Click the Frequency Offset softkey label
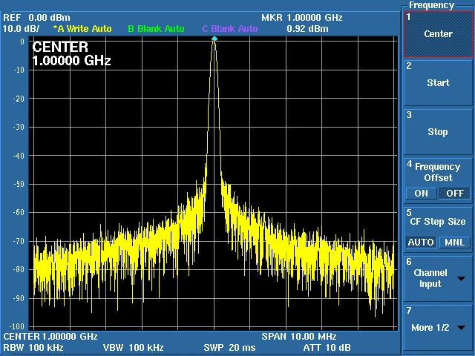 click(438, 172)
